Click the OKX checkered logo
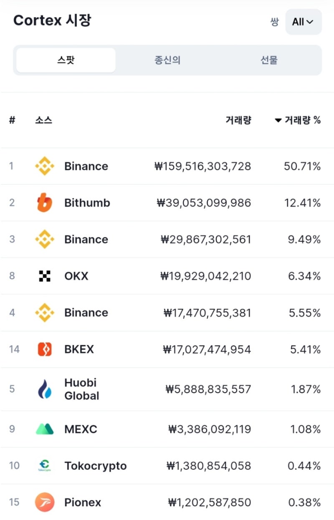Viewport: 334px width, 520px height. point(45,276)
